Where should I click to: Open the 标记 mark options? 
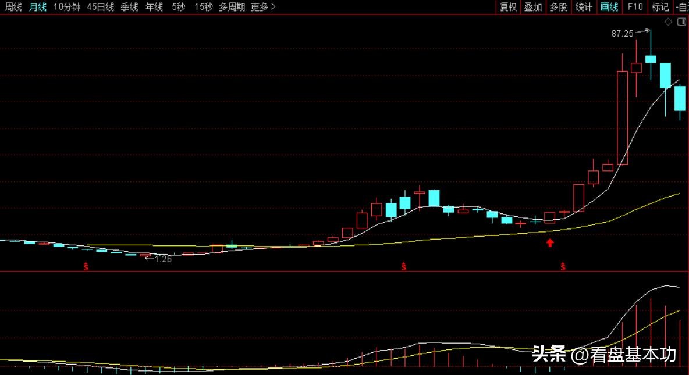click(x=660, y=7)
